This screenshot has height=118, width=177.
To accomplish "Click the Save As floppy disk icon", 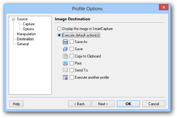I will pos(65,42).
